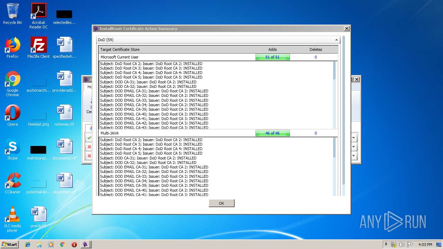Collapse the DoD (59) group
The height and width of the screenshot is (249, 443).
[336, 40]
